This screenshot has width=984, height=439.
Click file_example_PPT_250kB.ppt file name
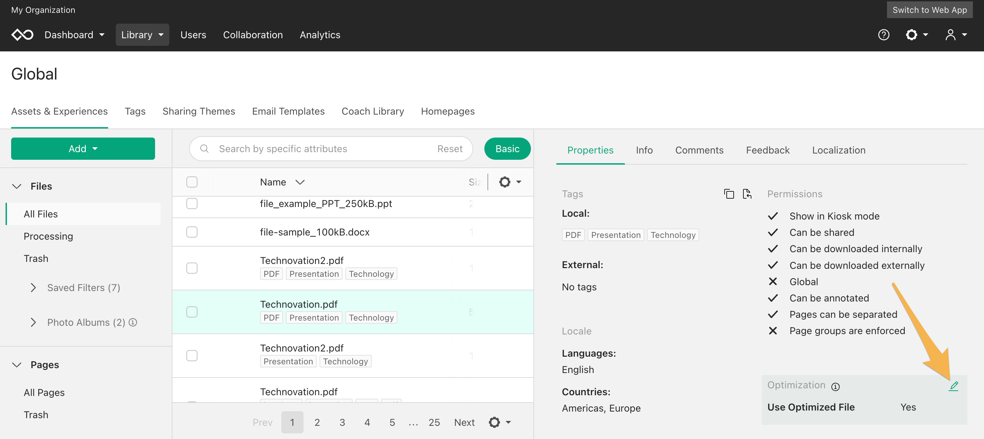pos(326,204)
